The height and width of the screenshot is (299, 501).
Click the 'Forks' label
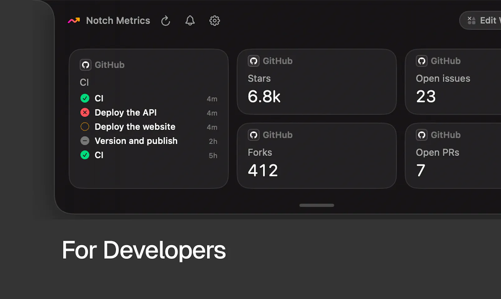[260, 152]
